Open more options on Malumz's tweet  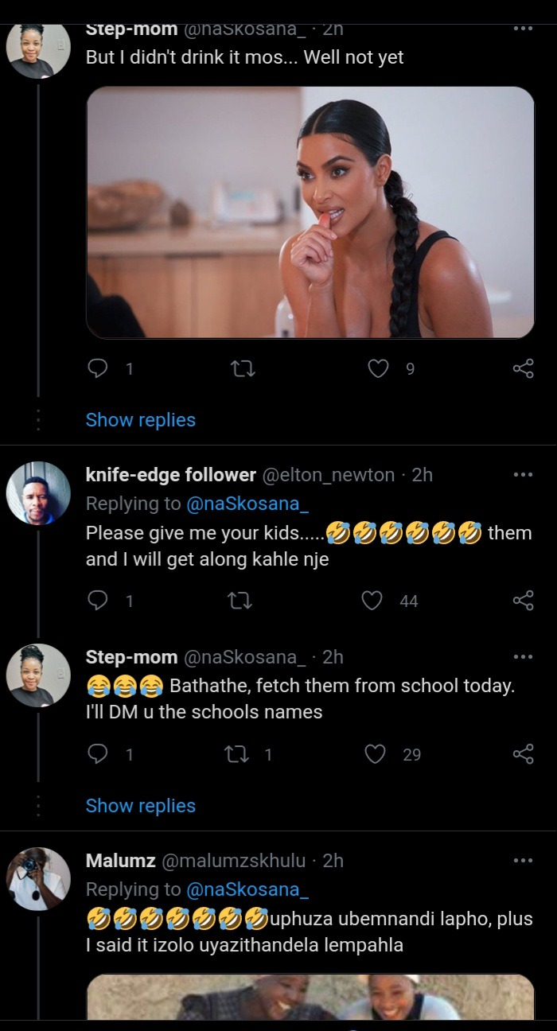[523, 860]
